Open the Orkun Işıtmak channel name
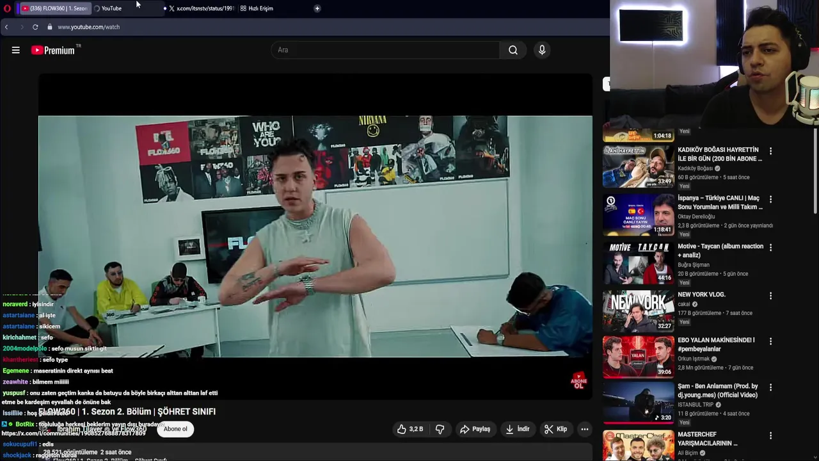Image resolution: width=819 pixels, height=461 pixels. point(694,359)
